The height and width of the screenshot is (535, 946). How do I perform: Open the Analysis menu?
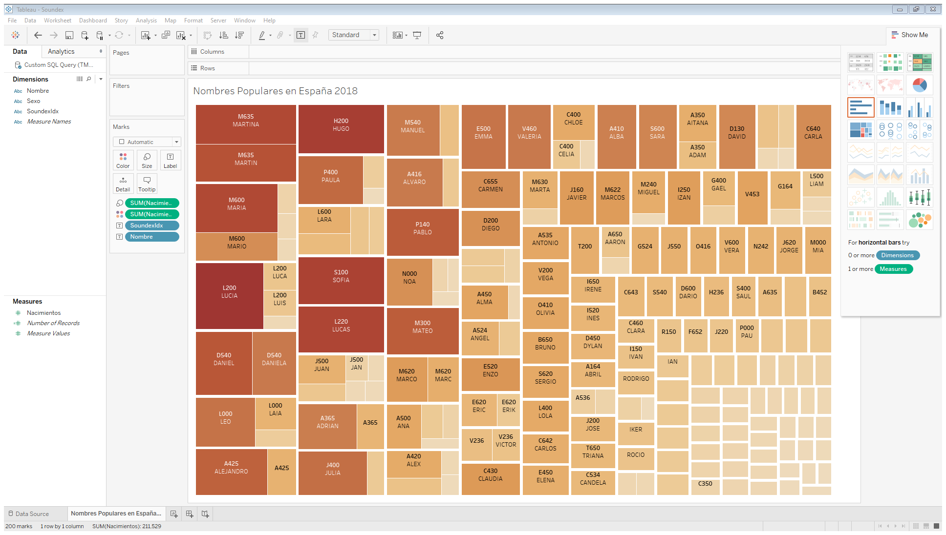[x=146, y=21]
